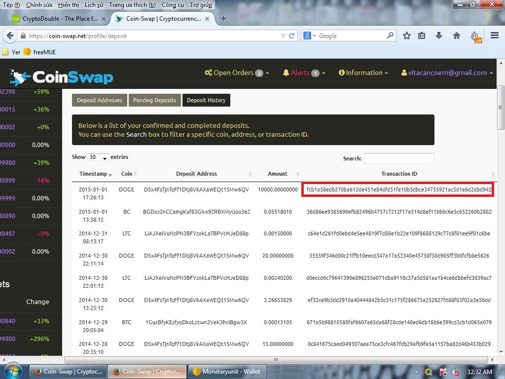Viewport: 505px width, 379px height.
Task: Reload the page with refresh icon
Action: (x=292, y=36)
